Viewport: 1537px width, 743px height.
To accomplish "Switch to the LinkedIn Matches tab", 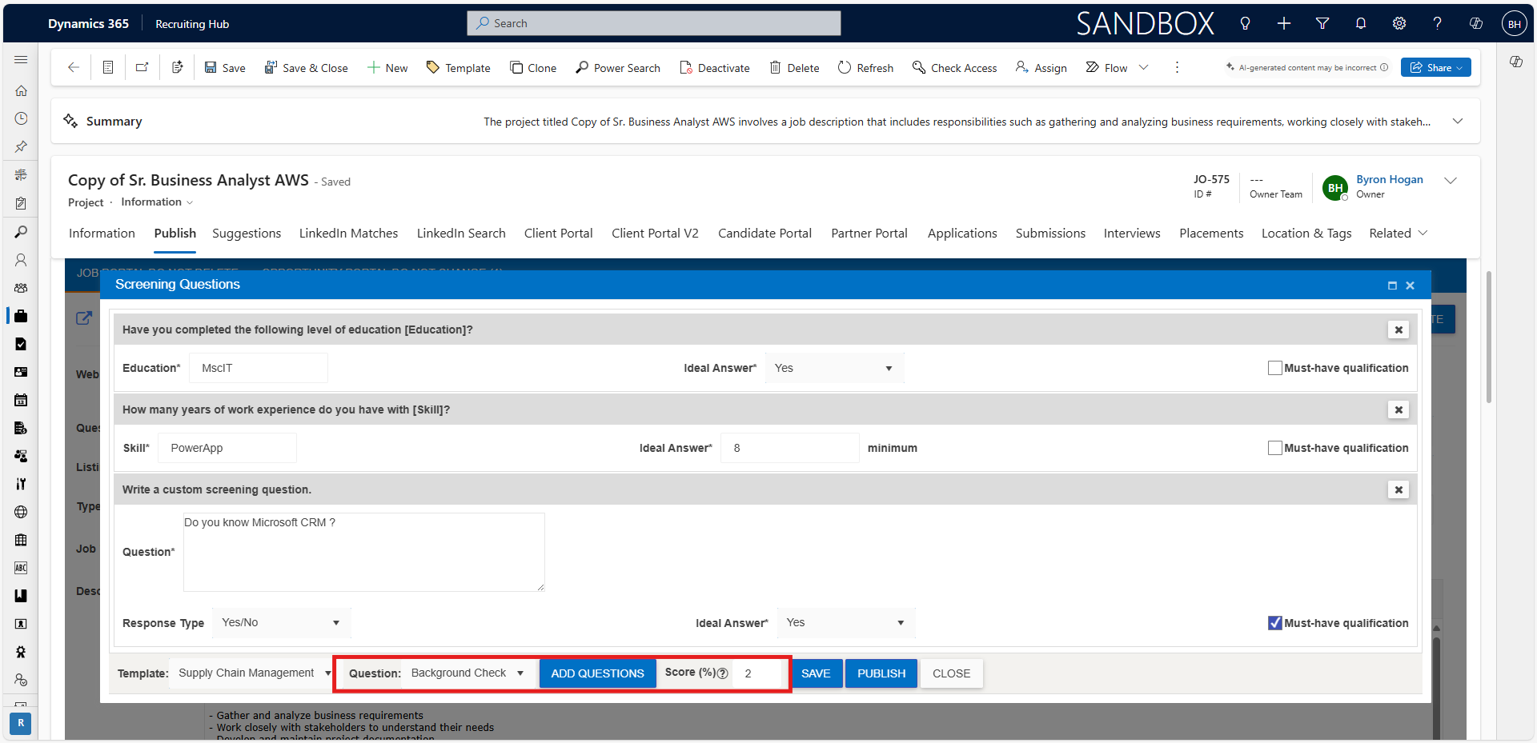I will [x=348, y=233].
